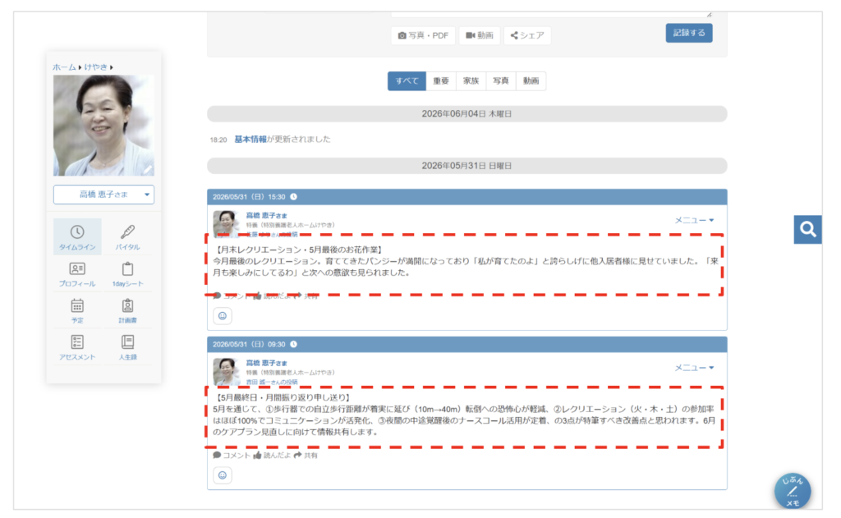The image size is (841, 518).
Task: Open the バイタル thermometer icon
Action: tap(127, 232)
